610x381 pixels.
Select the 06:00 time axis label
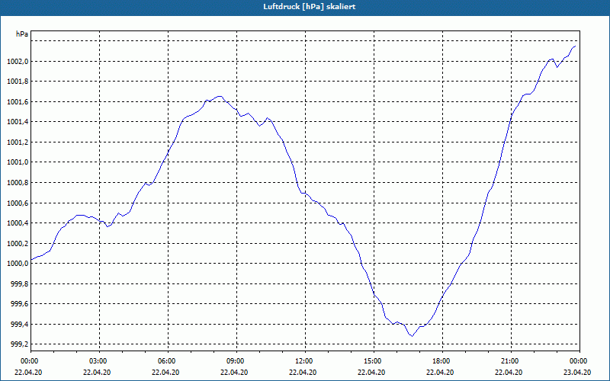168,361
